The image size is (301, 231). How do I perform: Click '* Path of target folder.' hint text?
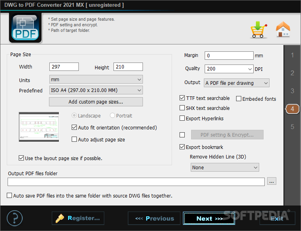(69, 30)
